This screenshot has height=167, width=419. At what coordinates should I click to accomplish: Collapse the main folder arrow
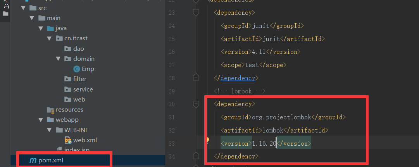(x=32, y=18)
